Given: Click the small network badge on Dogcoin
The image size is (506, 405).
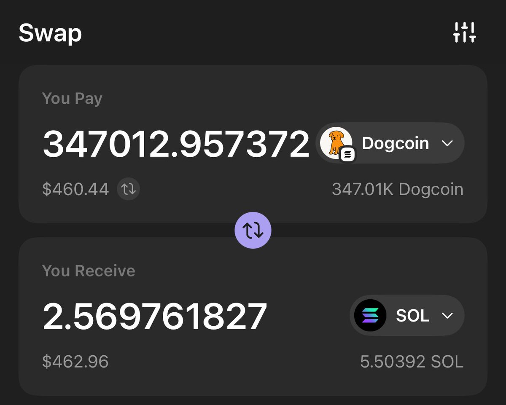Looking at the screenshot, I should [x=348, y=155].
